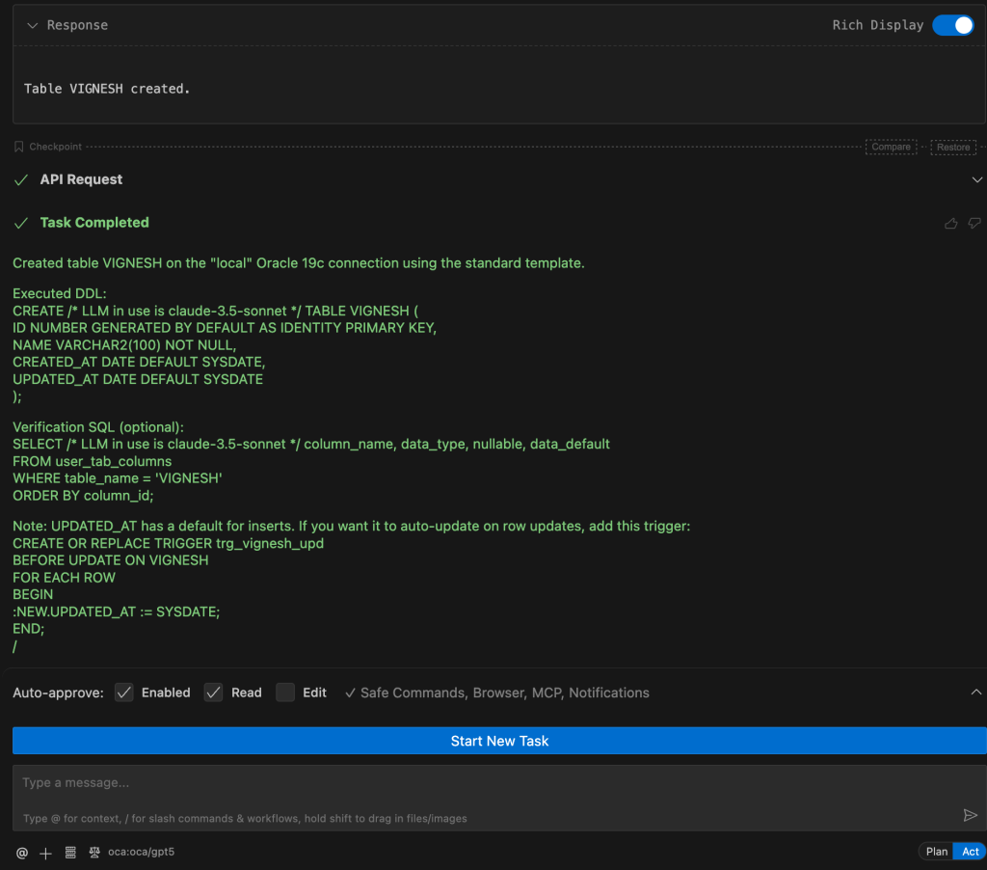The height and width of the screenshot is (870, 987).
Task: Click the @ add context icon
Action: [22, 853]
